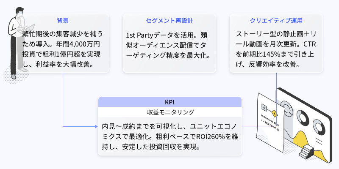Select the セグメント再設計 card heading
339x169 pixels.
coord(169,20)
